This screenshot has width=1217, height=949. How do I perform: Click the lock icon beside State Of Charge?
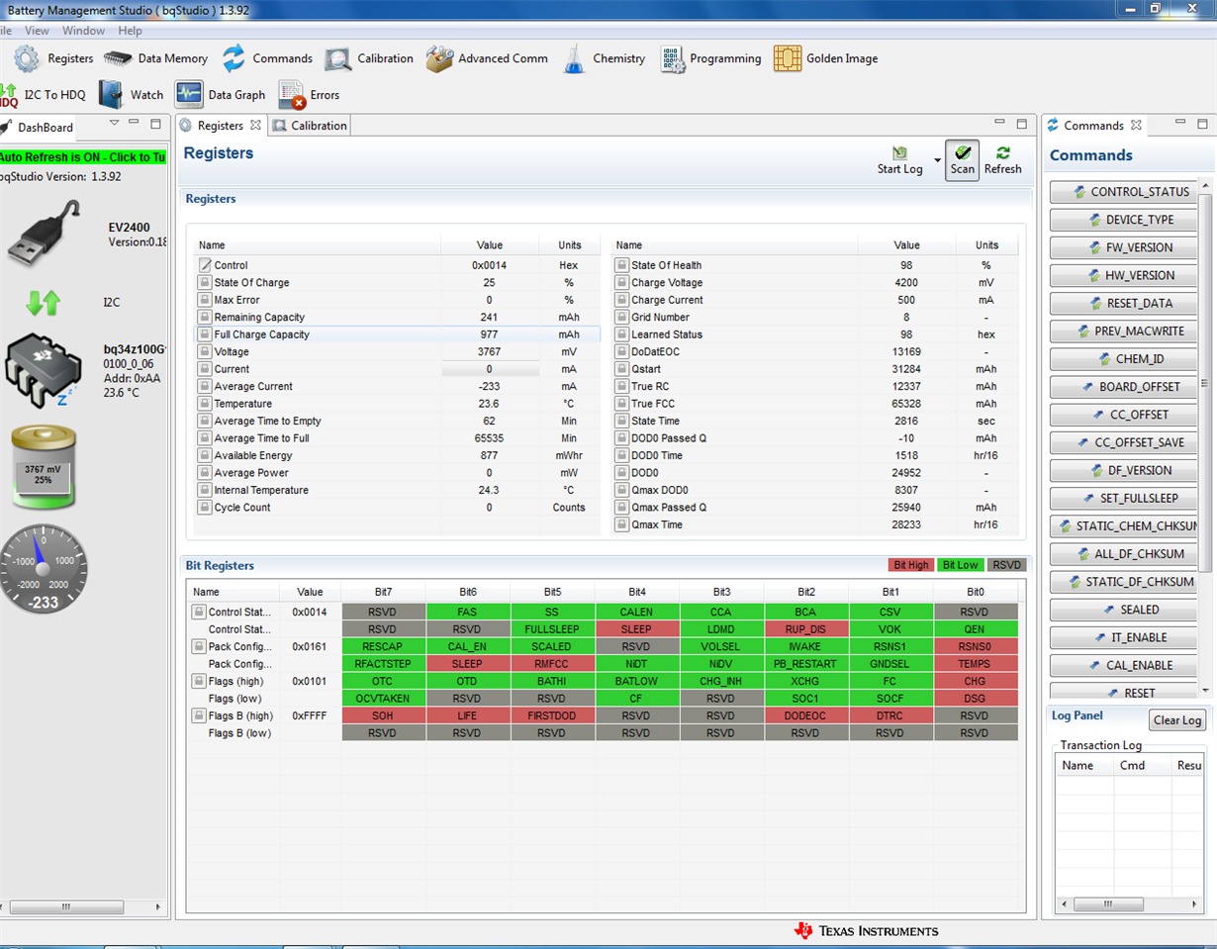point(205,282)
